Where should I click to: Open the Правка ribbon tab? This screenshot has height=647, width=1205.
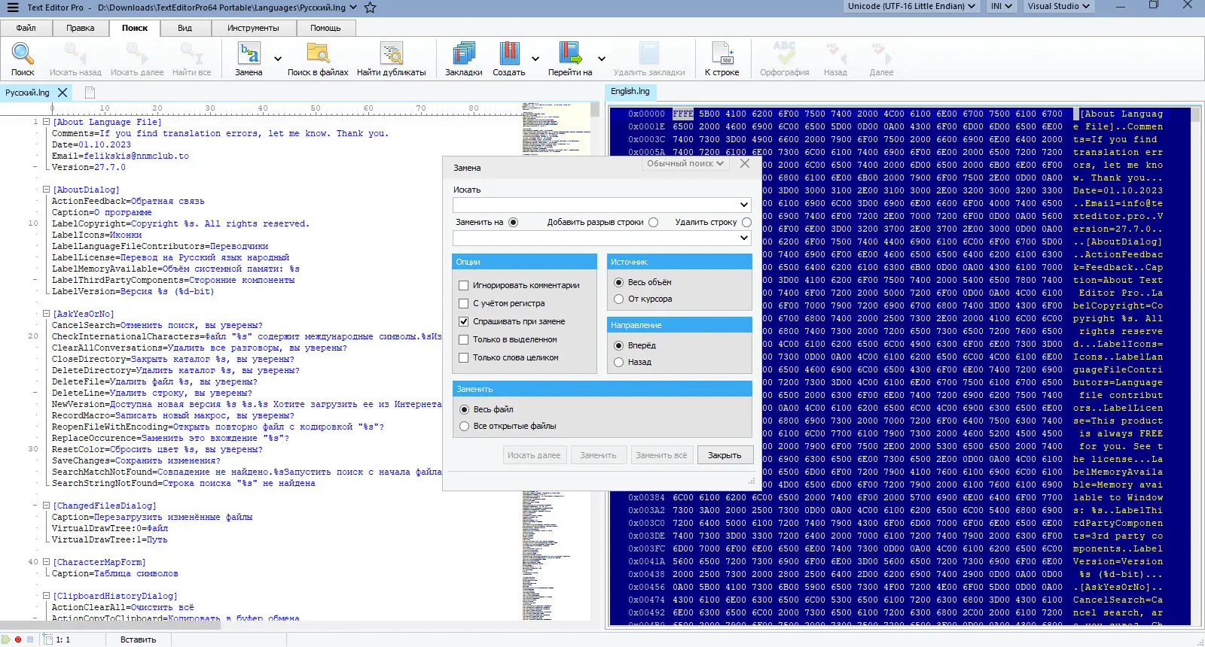click(x=81, y=28)
